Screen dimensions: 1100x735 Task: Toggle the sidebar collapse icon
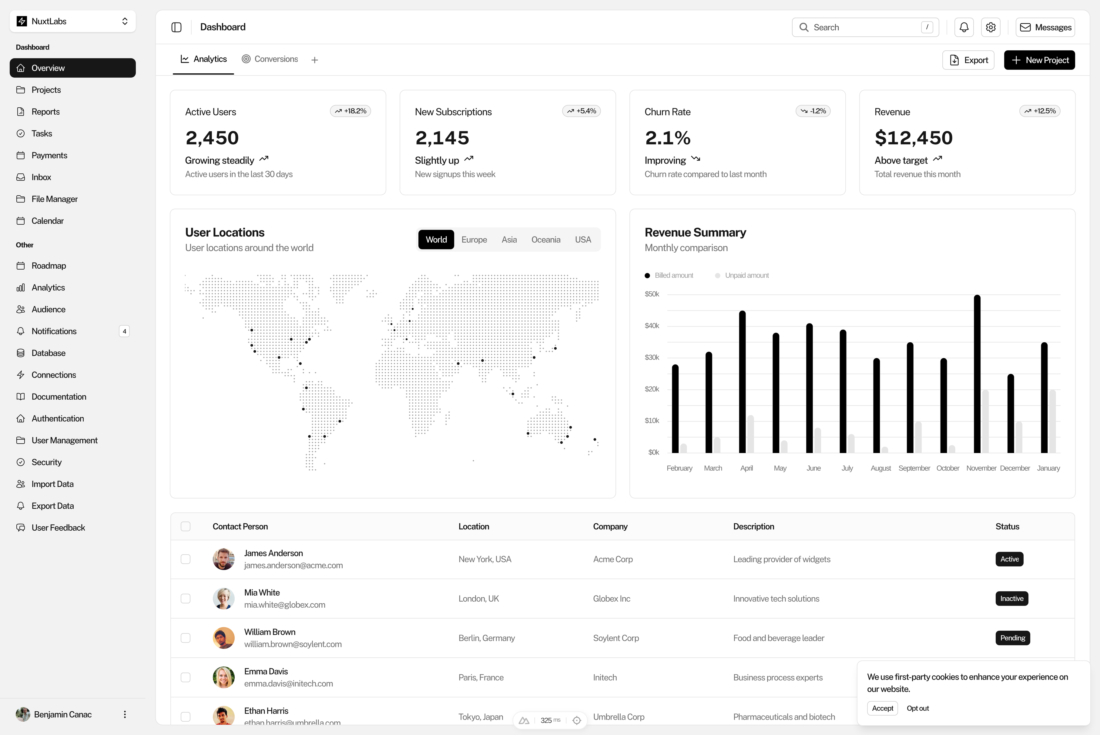[x=176, y=27]
